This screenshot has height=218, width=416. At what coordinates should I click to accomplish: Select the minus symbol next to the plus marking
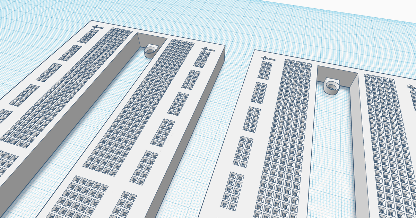coord(100,28)
